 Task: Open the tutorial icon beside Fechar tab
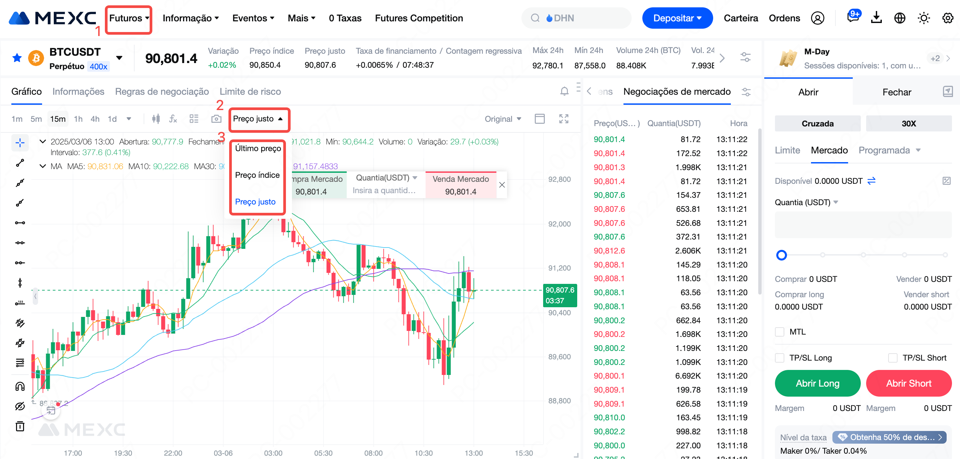(947, 91)
